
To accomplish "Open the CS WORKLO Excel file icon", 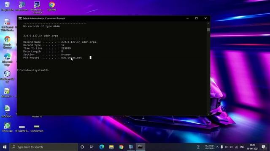I will tap(7, 111).
